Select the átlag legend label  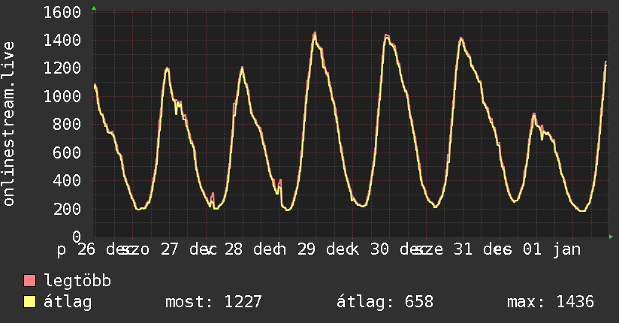pos(68,302)
